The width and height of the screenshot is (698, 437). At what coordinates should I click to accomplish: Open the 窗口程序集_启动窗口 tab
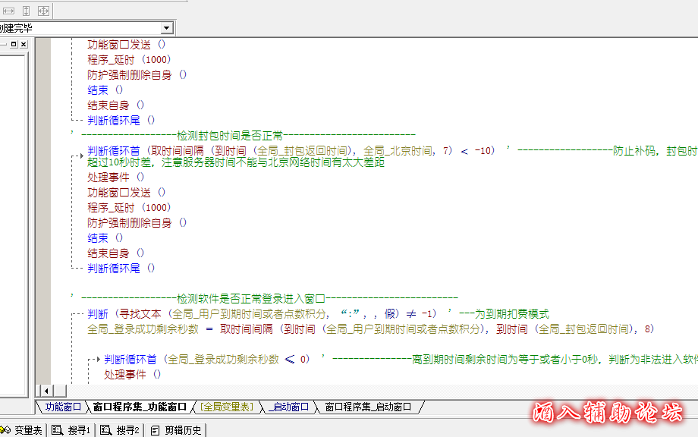[368, 407]
